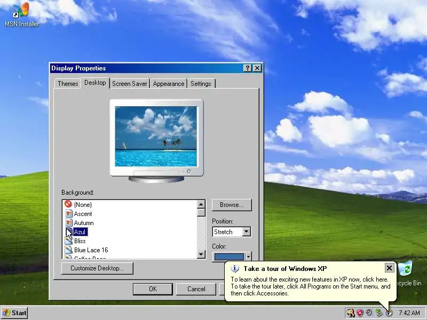The image size is (427, 320).
Task: Select Blue Lace 16 in the list
Action: (91, 250)
